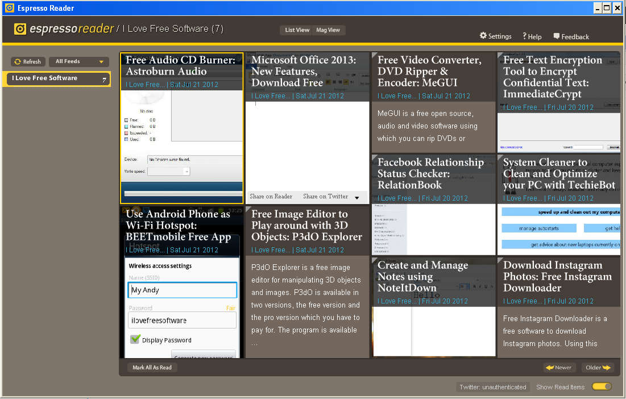626x399 pixels.
Task: Click the Share on Twitter link
Action: (325, 196)
